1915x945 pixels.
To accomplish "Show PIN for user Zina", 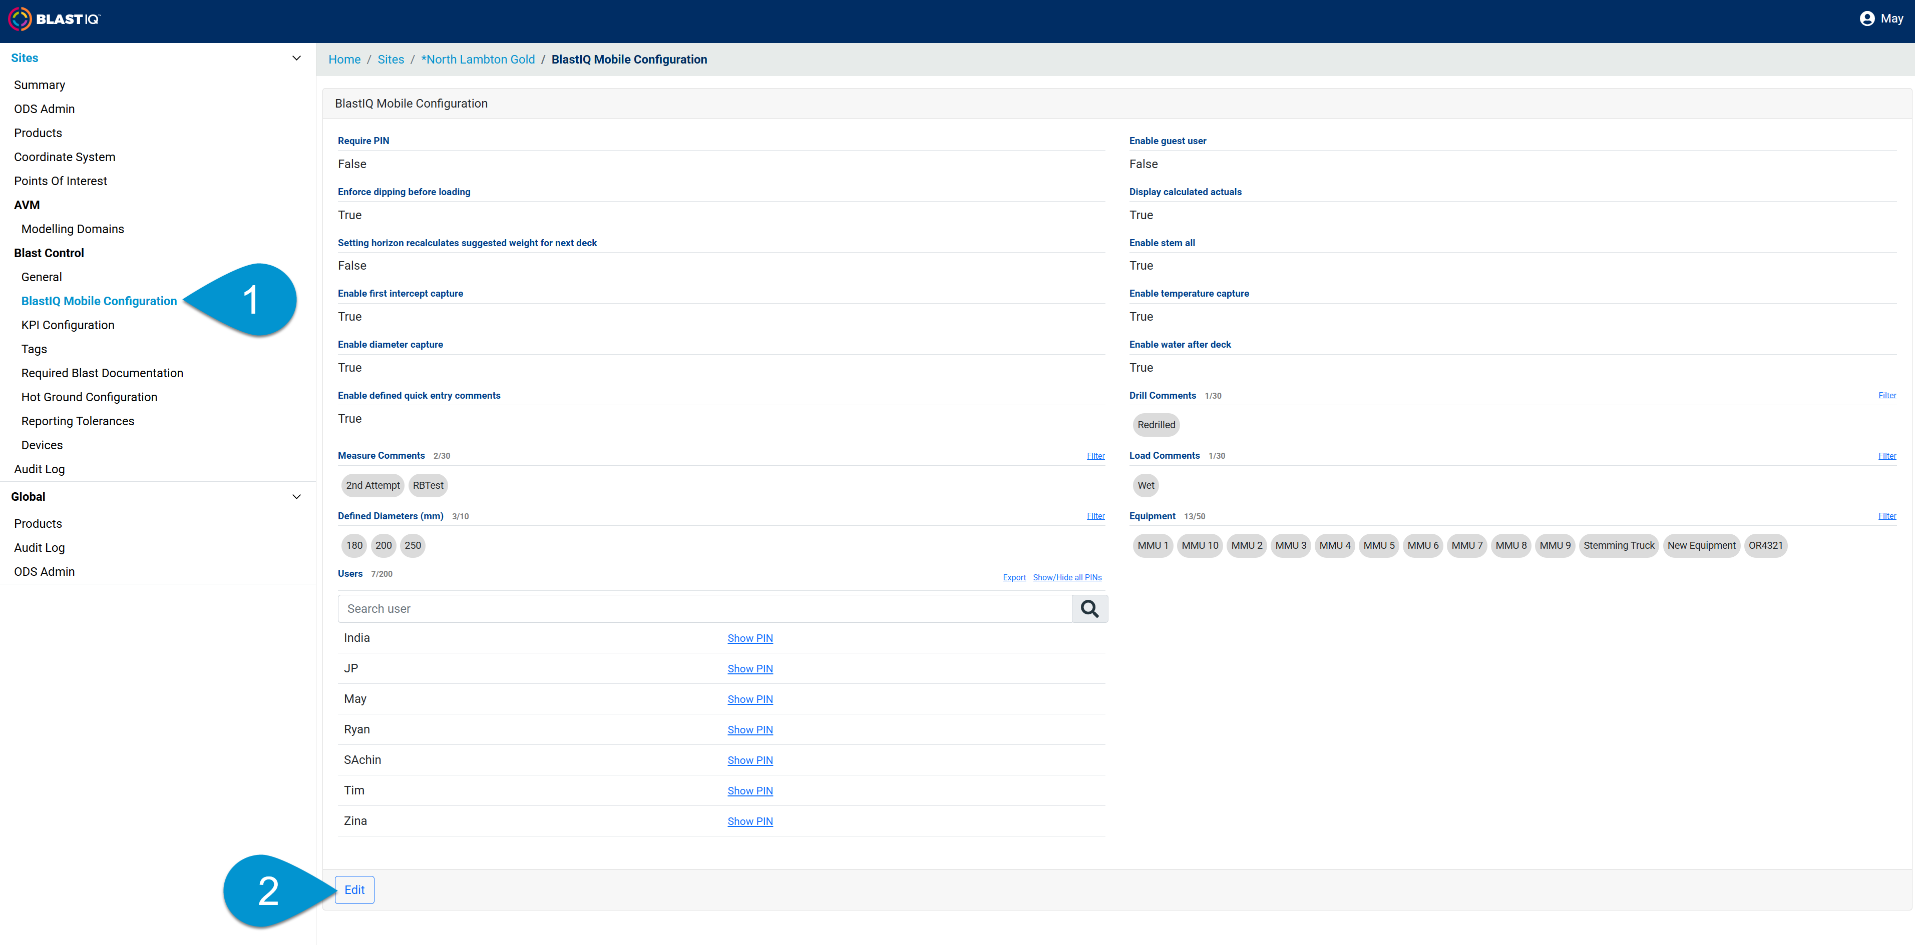I will (750, 821).
